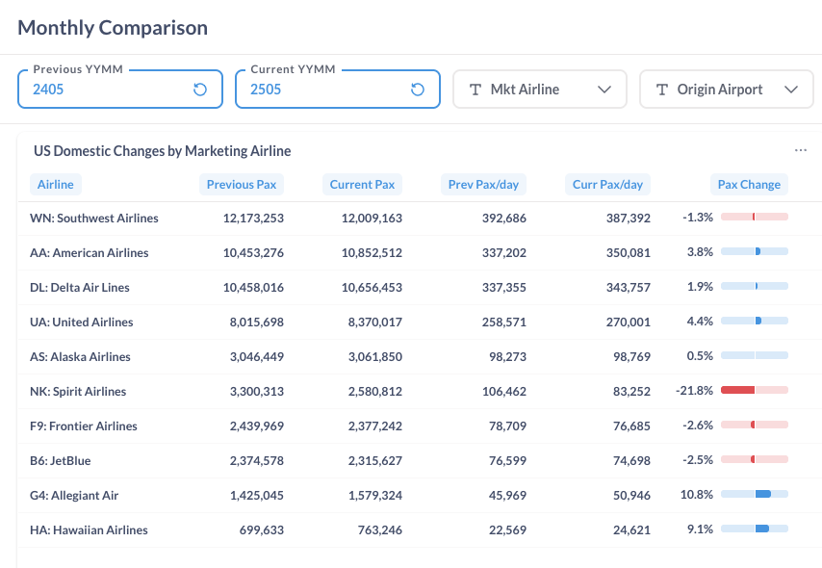Expand the Origin Airport dropdown chevron

coord(791,90)
